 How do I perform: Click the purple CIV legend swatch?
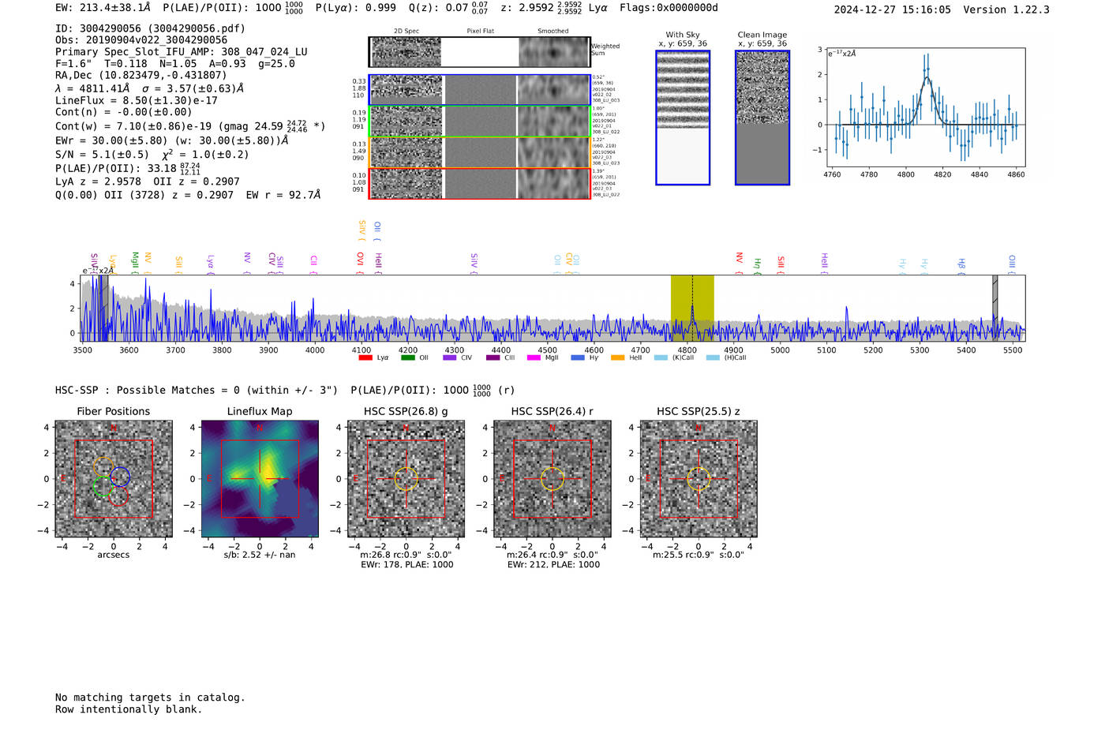(449, 357)
